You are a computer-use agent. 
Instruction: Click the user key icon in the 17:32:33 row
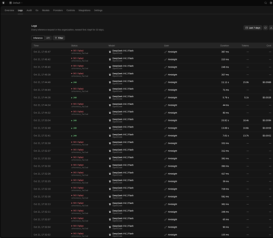(166, 159)
